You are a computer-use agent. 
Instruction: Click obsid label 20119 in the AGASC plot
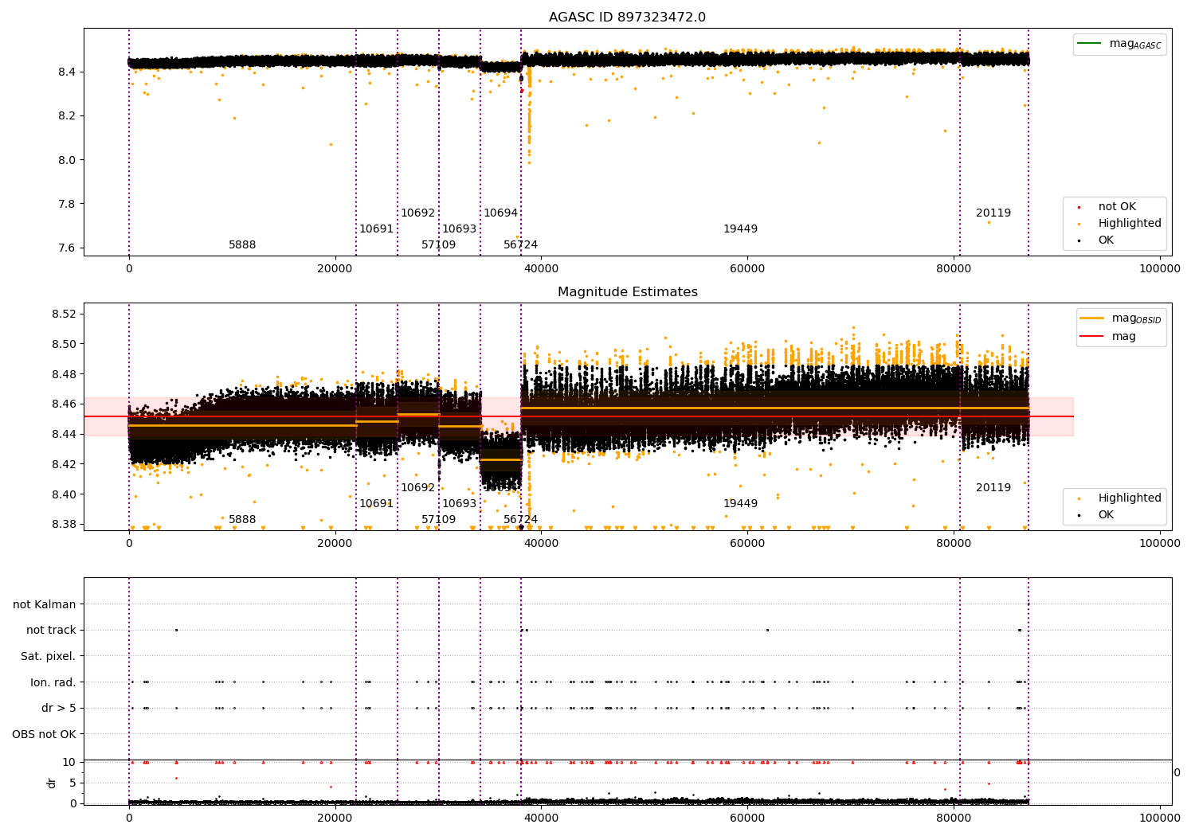(993, 213)
